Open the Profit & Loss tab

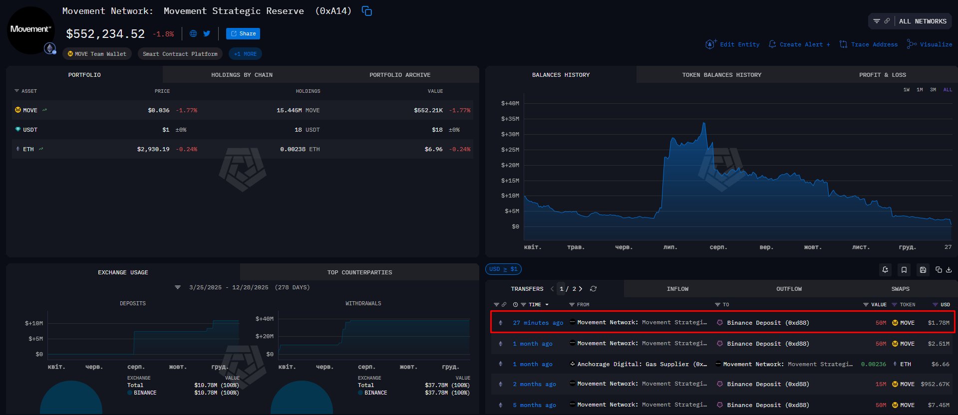882,75
